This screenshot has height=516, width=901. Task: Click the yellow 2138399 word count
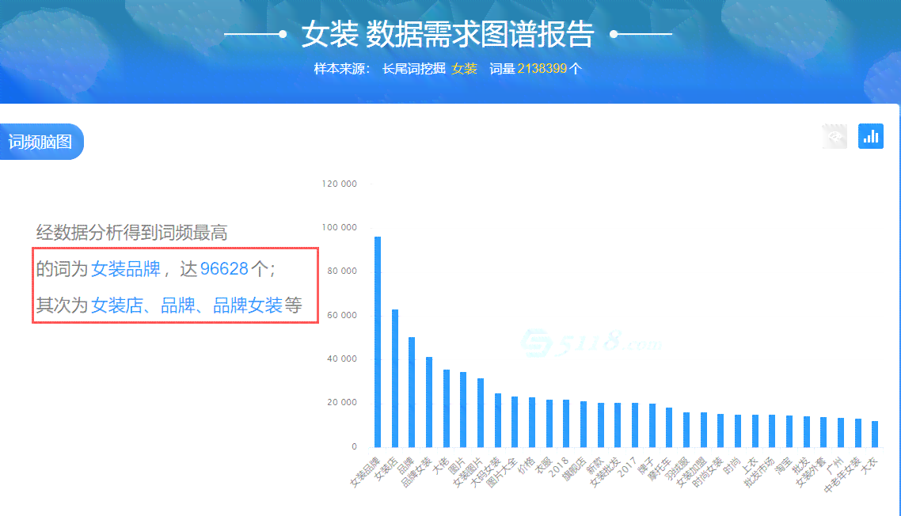(542, 69)
